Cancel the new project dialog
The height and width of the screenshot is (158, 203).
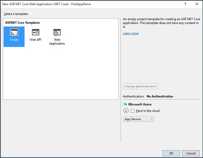point(191,153)
